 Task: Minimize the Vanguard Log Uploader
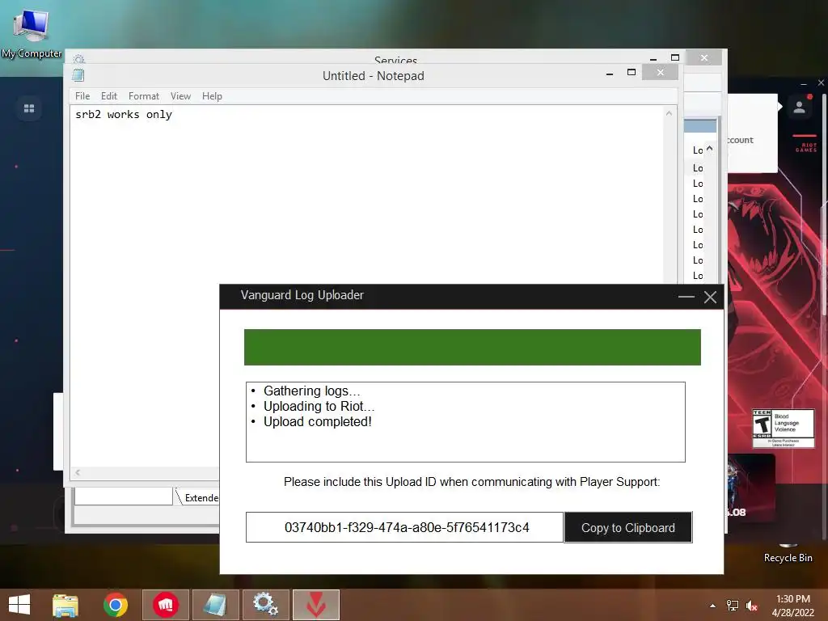(686, 297)
